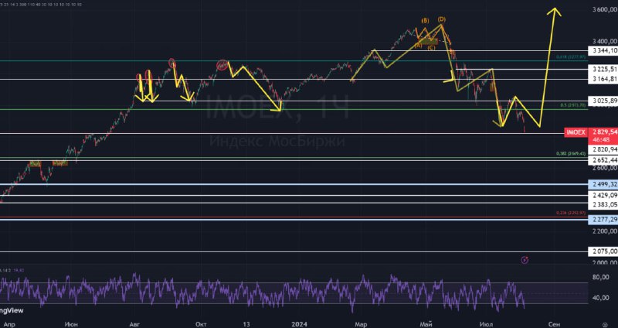Click the 3 400,00 price scale value
The image size is (618, 328).
605,41
